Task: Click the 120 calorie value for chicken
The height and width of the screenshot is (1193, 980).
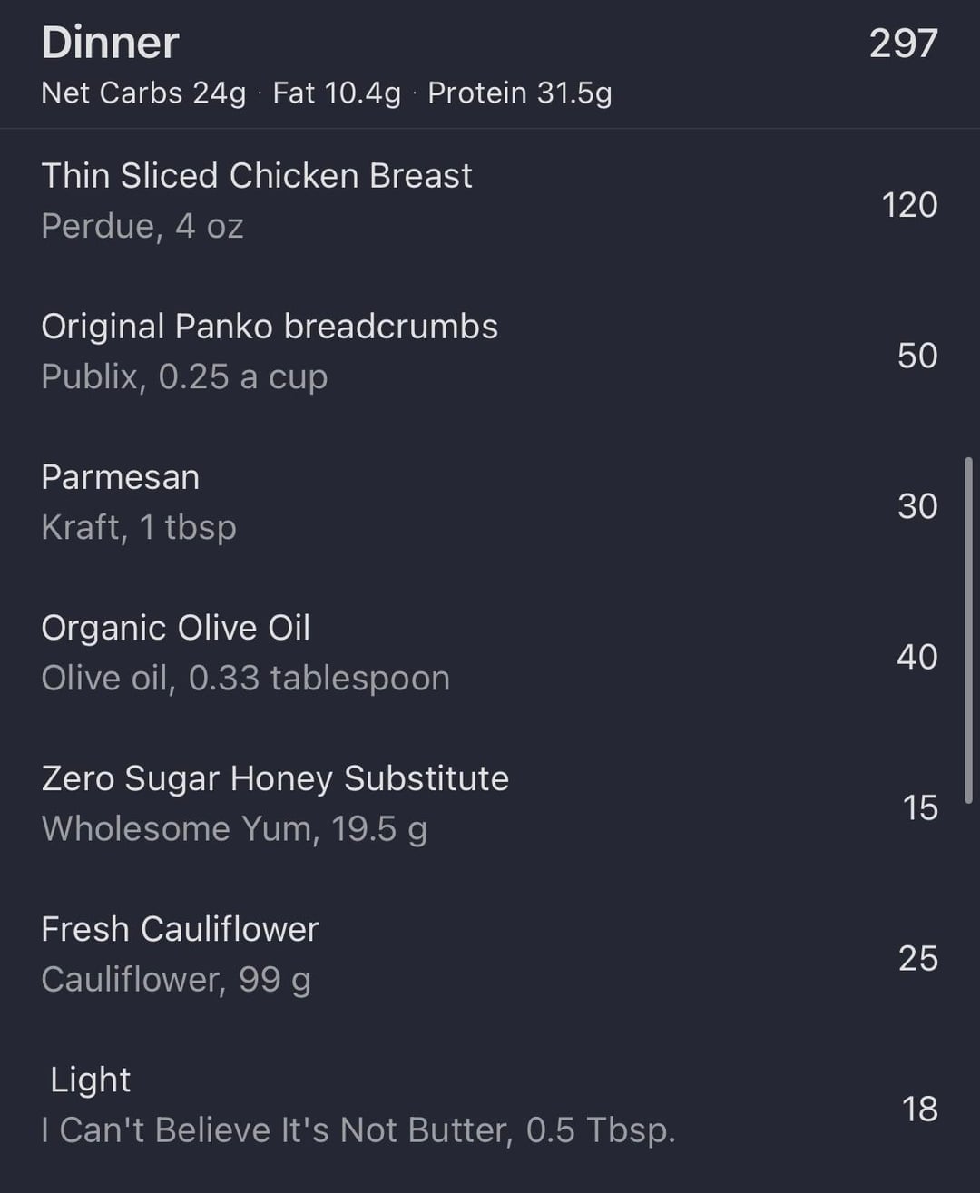Action: (x=909, y=205)
